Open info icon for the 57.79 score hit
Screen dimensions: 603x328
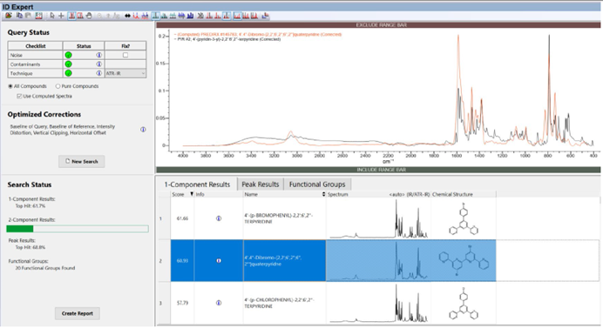coord(219,303)
